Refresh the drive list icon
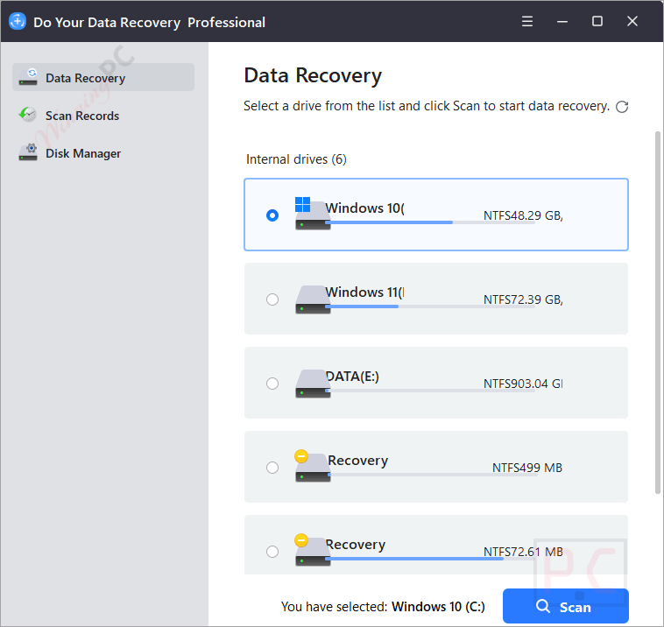The height and width of the screenshot is (627, 664). [622, 107]
